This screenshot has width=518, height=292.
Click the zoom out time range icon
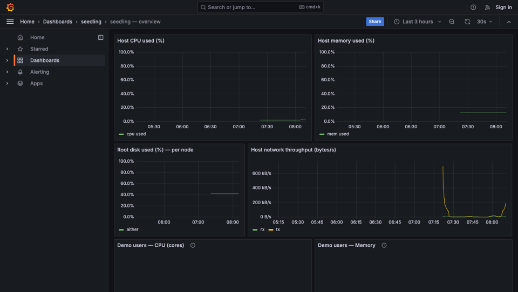(x=452, y=22)
